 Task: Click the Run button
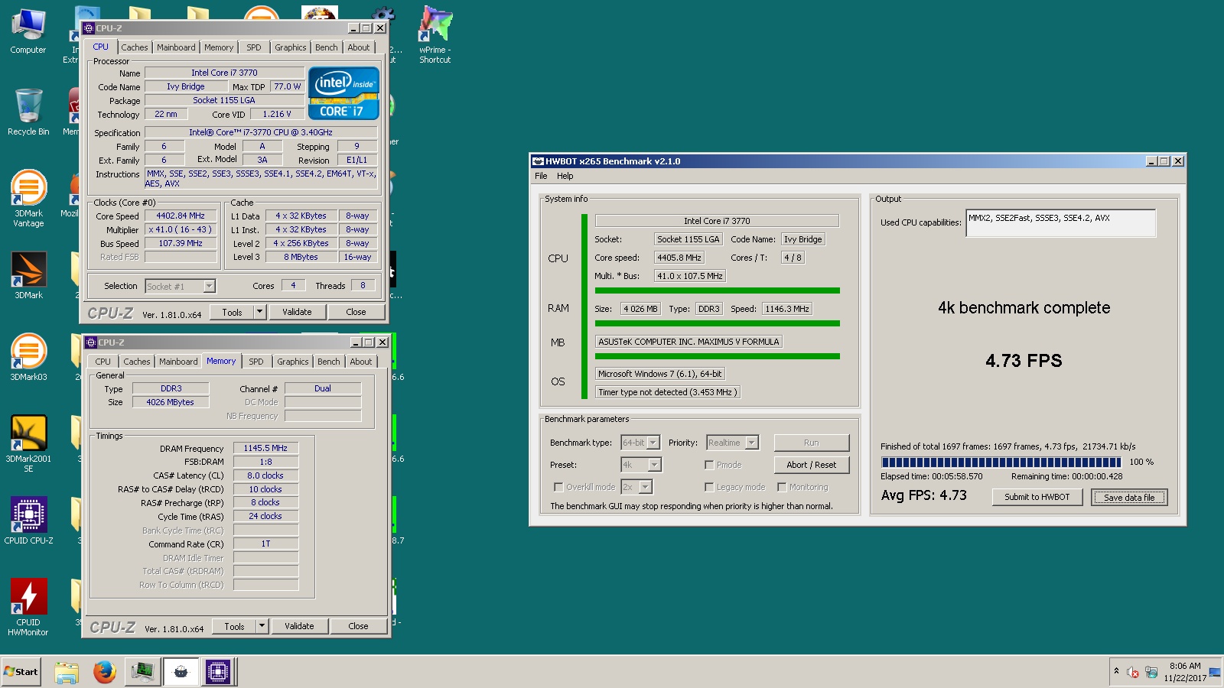pos(812,443)
